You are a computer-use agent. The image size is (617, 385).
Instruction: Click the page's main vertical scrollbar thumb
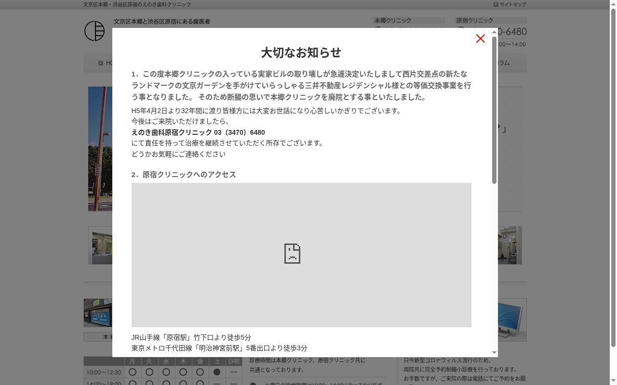[613, 178]
